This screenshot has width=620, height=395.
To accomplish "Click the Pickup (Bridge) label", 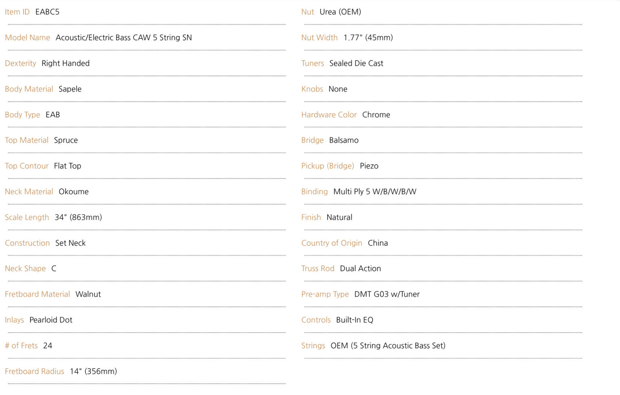I will coord(327,166).
